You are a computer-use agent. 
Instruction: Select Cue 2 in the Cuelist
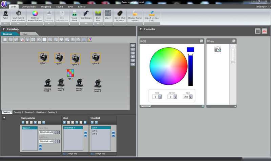pos(95,131)
